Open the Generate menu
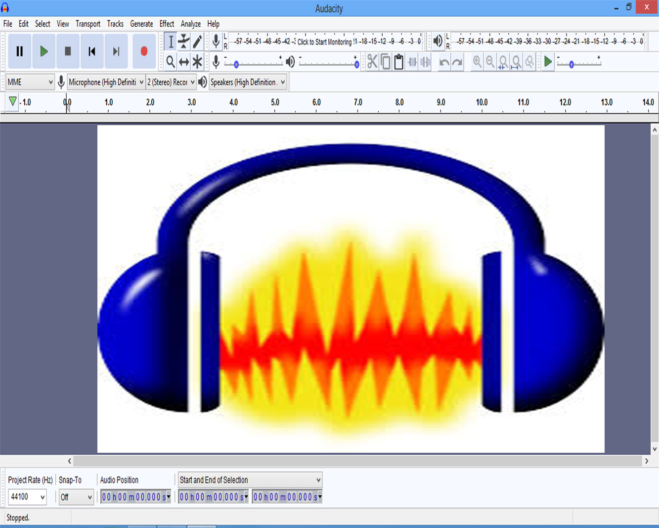Screen dimensions: 659x528 [x=141, y=24]
